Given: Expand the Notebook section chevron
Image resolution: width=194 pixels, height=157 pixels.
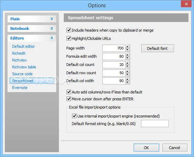Looking at the screenshot, I should pos(52,29).
